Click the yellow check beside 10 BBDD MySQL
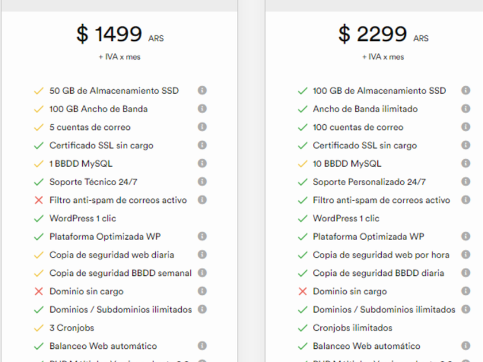Image resolution: width=483 pixels, height=362 pixels. click(302, 164)
